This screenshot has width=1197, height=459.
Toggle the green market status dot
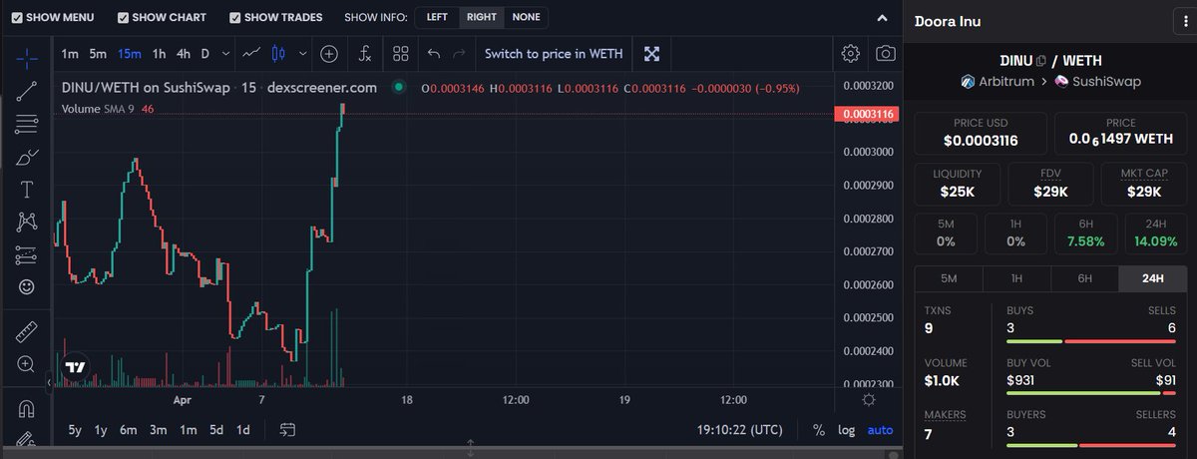[x=399, y=87]
